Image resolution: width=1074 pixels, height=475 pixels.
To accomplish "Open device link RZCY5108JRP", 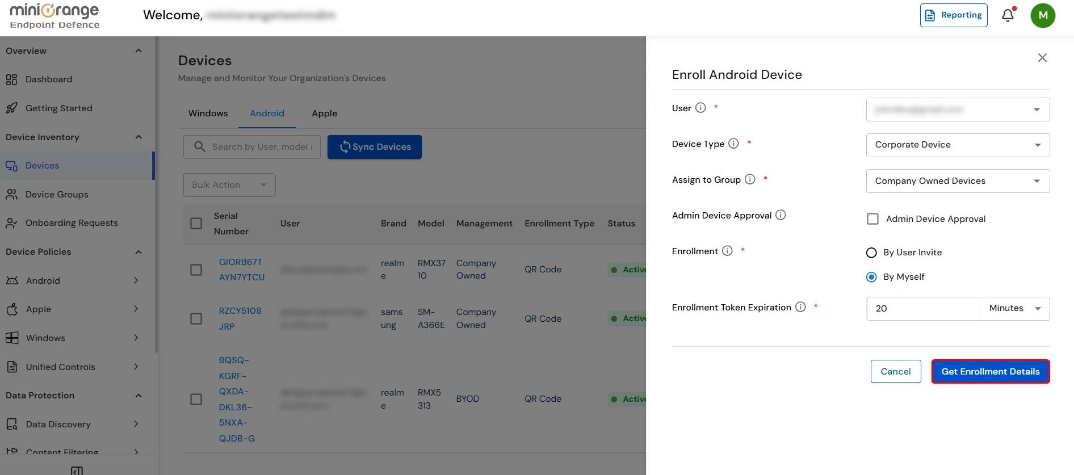I will [240, 318].
